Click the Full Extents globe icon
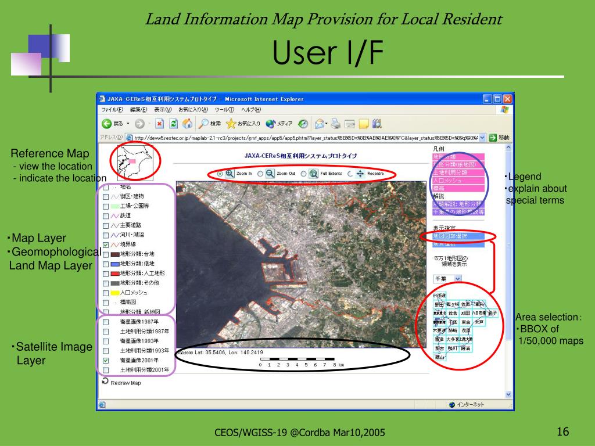Screen dimensions: 595x446 [313, 174]
